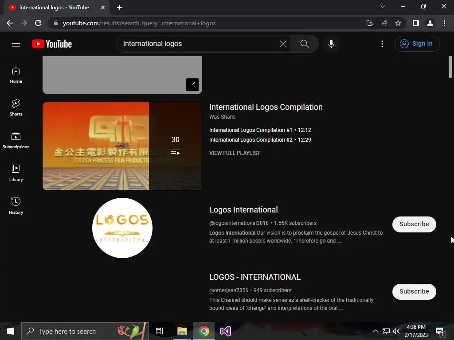Open the Was Shans channel name
454x340 pixels.
pyautogui.click(x=223, y=117)
